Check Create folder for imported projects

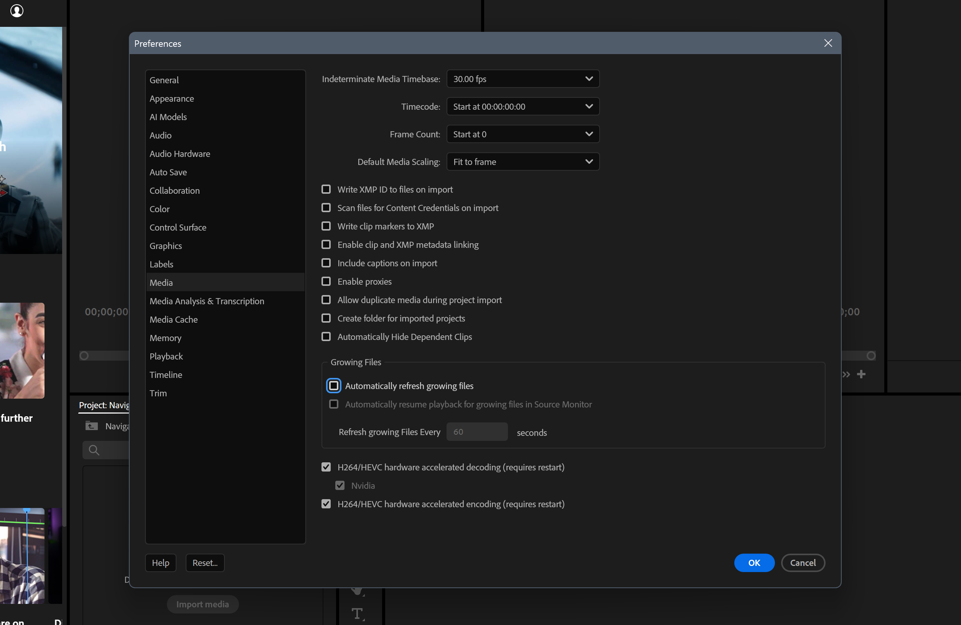click(x=326, y=318)
